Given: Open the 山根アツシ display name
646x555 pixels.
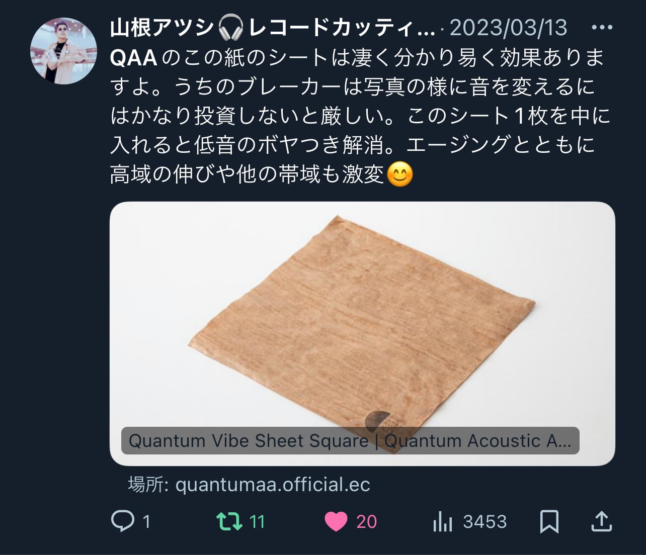Looking at the screenshot, I should coord(162,28).
